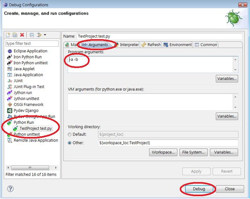Viewport: 250px width, 199px height.
Task: Select Python unittest configuration type
Action: [x=27, y=134]
